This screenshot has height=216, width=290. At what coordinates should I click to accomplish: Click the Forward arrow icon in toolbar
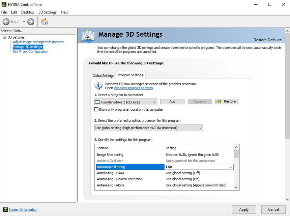(31, 22)
